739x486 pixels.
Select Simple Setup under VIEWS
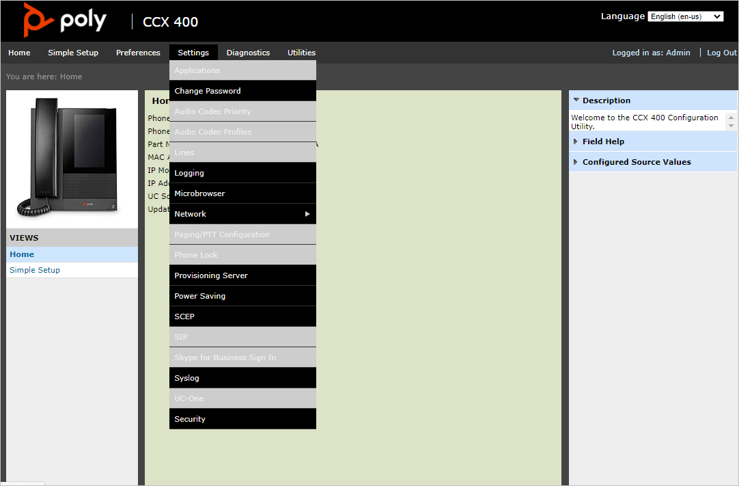pos(72,270)
